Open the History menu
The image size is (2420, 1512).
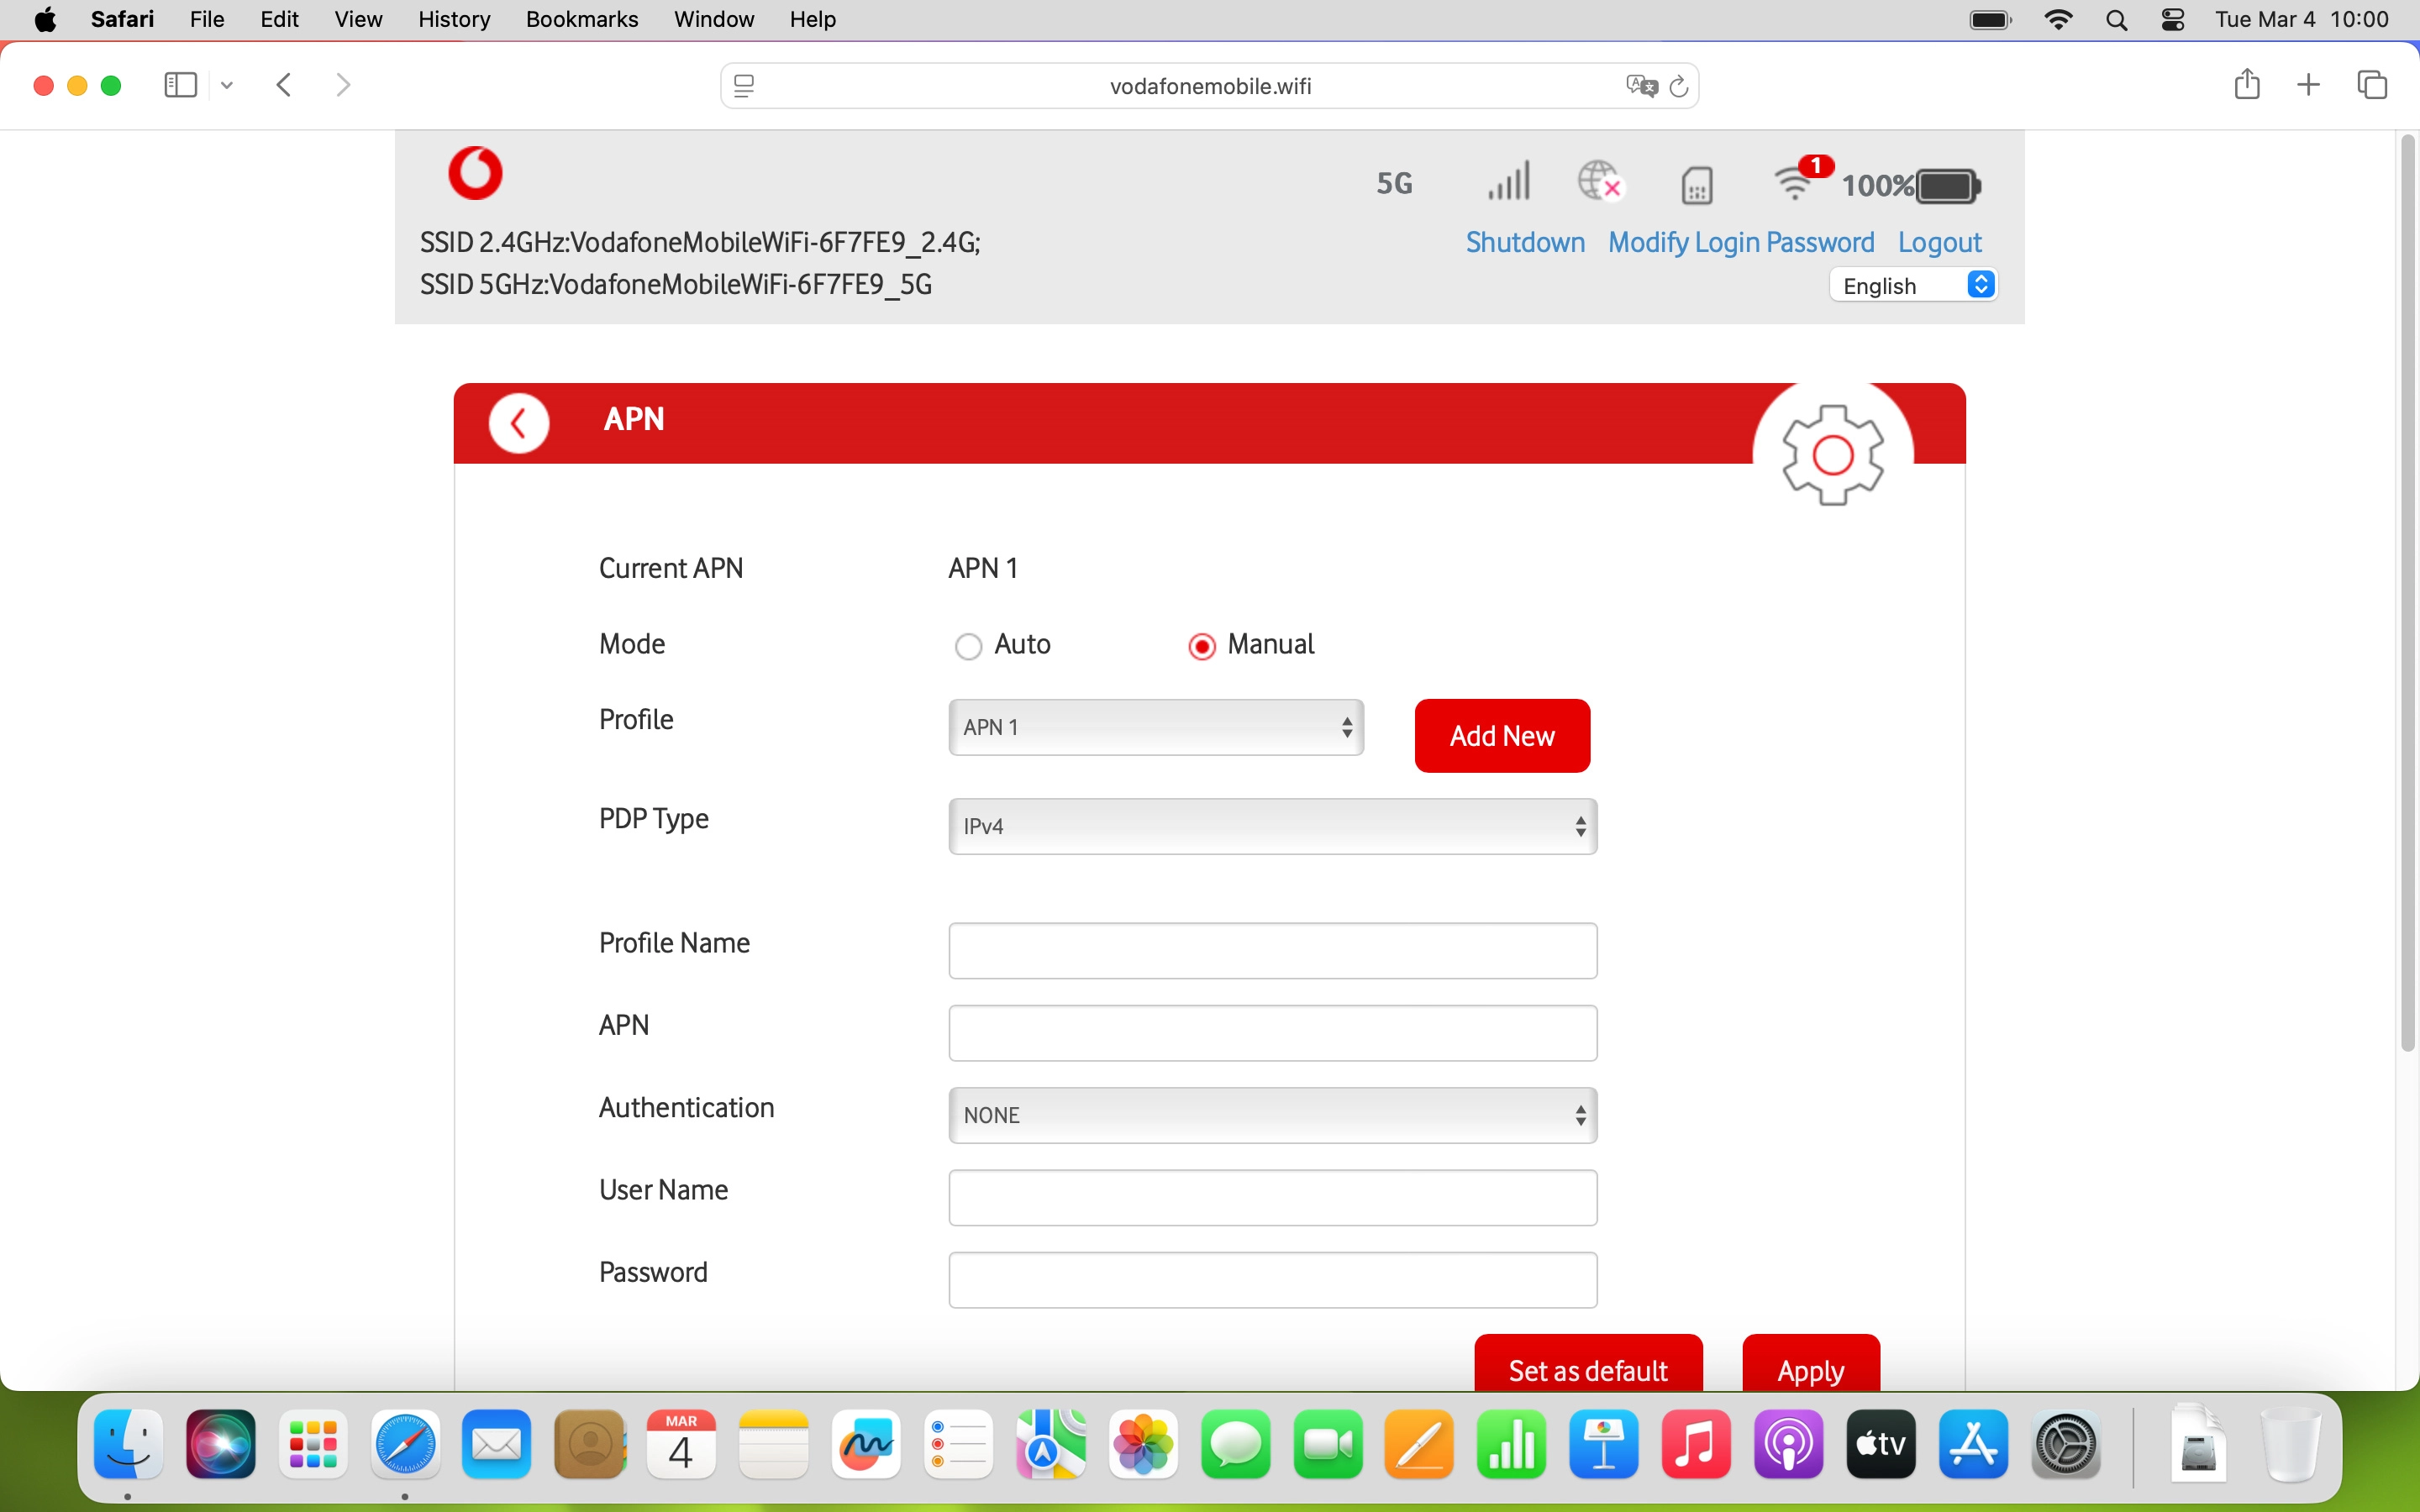click(454, 19)
